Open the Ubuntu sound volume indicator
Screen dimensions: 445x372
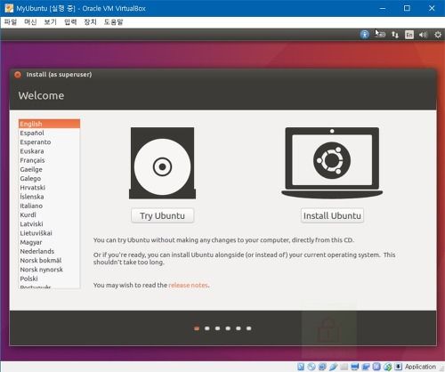(424, 35)
